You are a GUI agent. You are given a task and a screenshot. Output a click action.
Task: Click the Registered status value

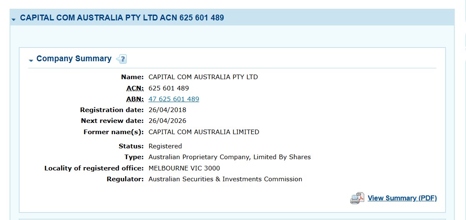(x=165, y=146)
